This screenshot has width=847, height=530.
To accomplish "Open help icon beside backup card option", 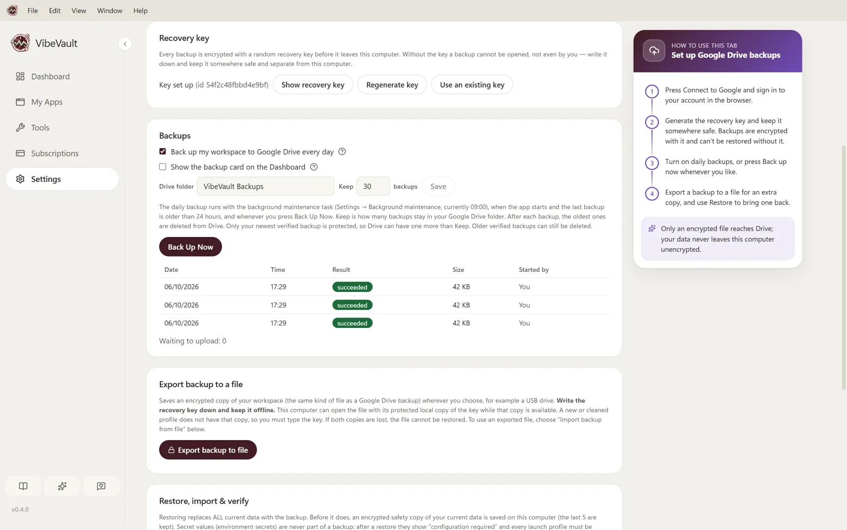I will point(314,167).
